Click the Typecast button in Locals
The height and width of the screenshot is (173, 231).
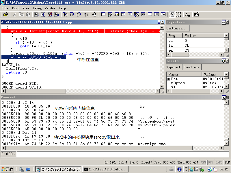click(x=174, y=67)
